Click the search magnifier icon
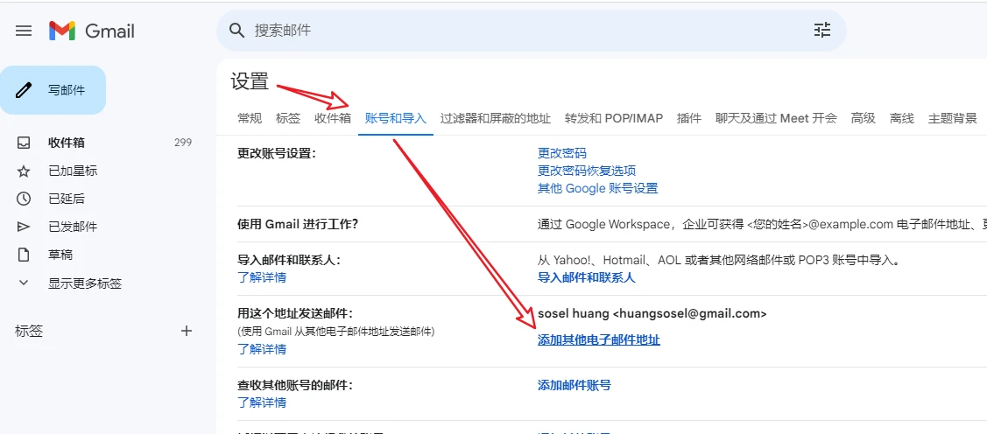The height and width of the screenshot is (434, 987). [236, 31]
